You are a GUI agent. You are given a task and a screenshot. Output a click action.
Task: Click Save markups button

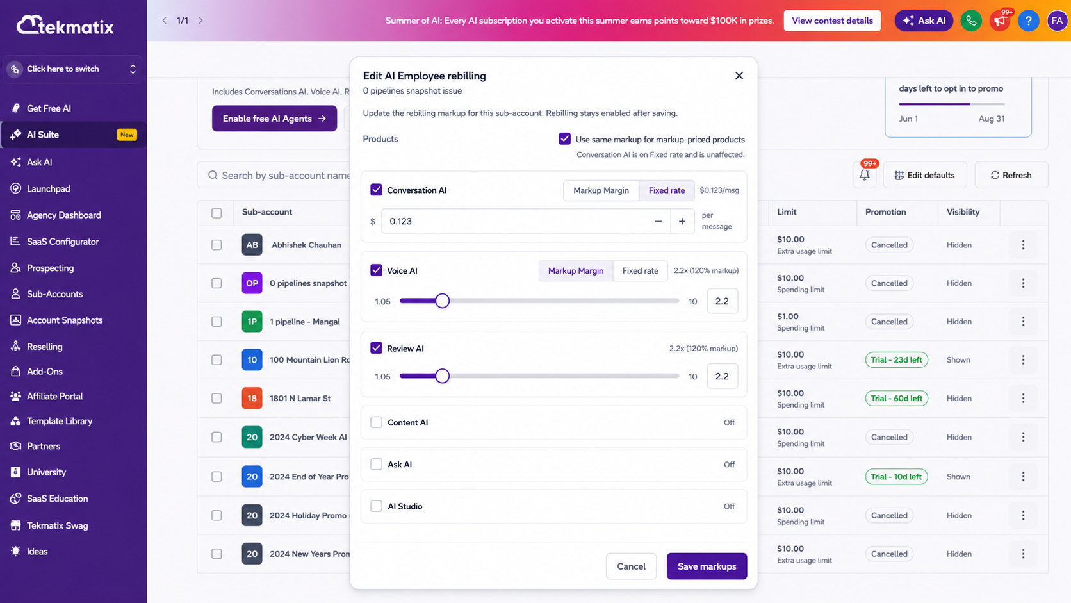point(707,566)
